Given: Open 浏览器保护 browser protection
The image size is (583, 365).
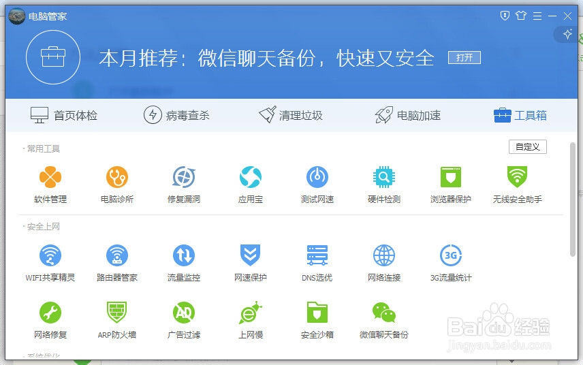Looking at the screenshot, I should click(451, 185).
